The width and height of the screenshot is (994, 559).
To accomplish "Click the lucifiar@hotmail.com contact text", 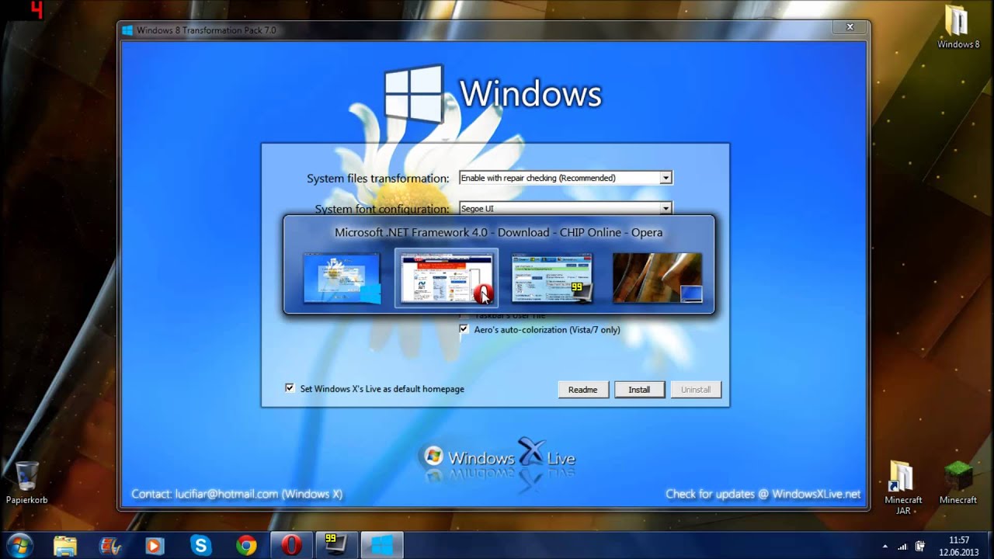I will [x=226, y=494].
